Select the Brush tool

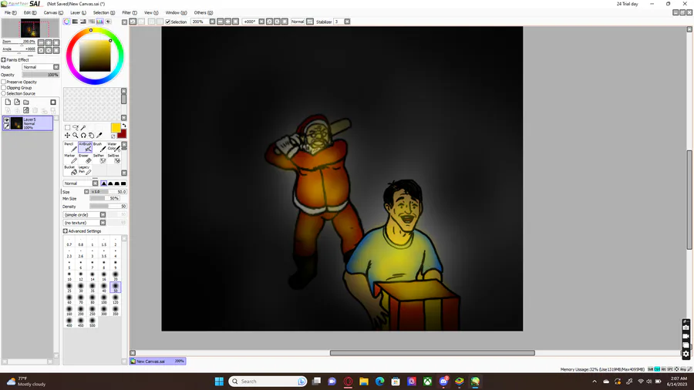click(99, 146)
